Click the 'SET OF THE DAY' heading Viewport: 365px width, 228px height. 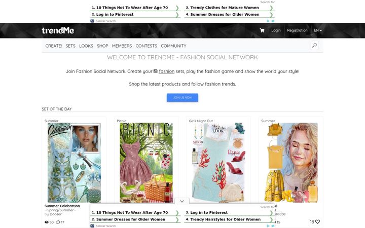point(57,109)
